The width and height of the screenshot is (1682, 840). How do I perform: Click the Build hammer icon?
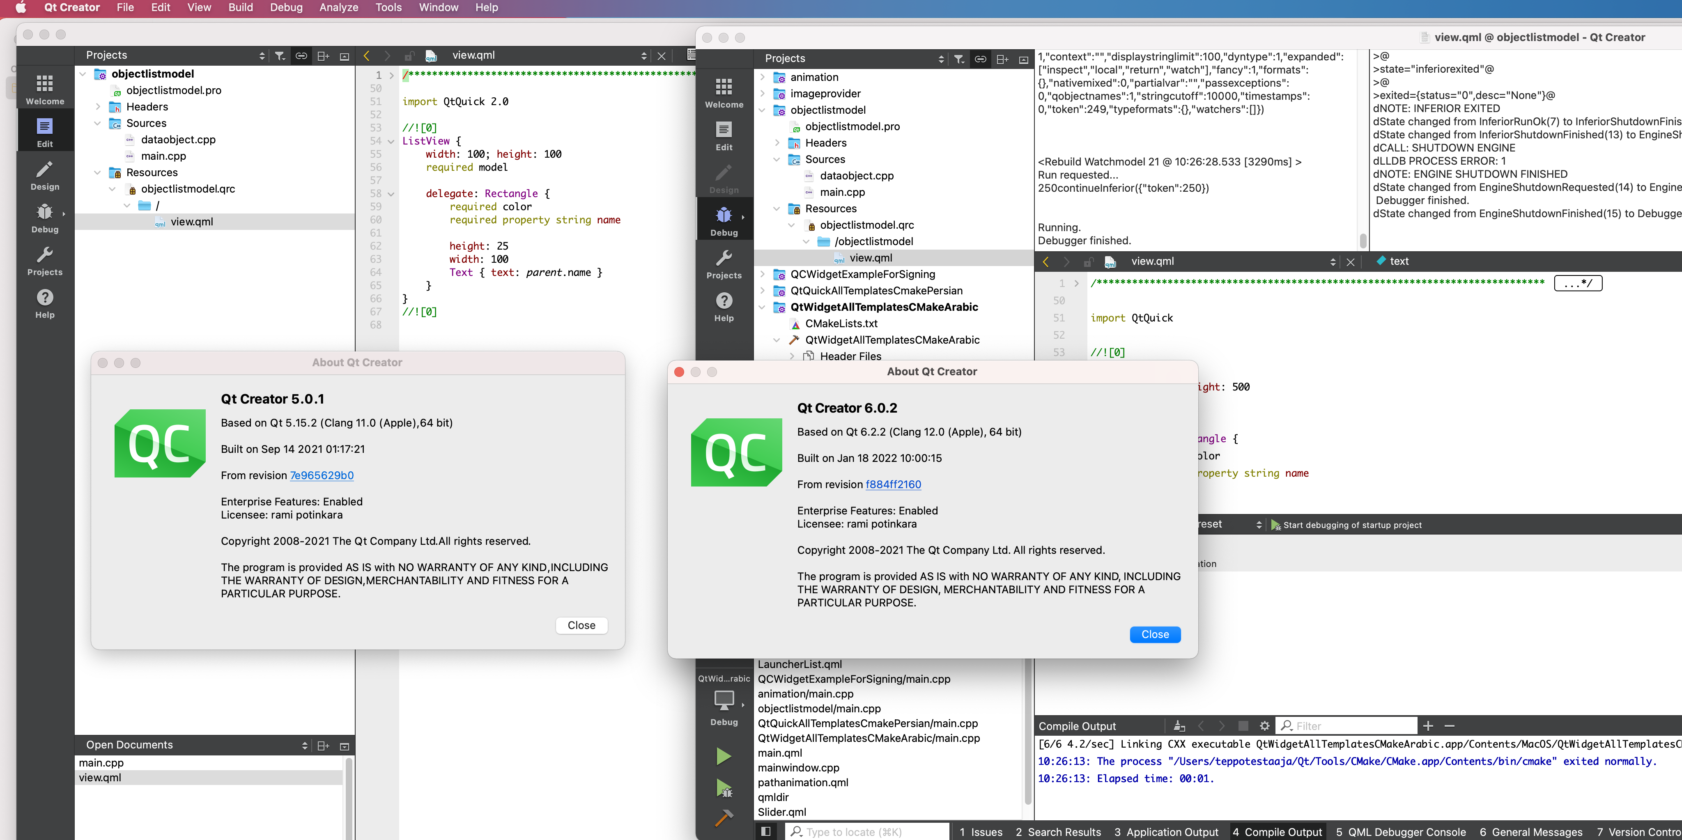pyautogui.click(x=724, y=817)
